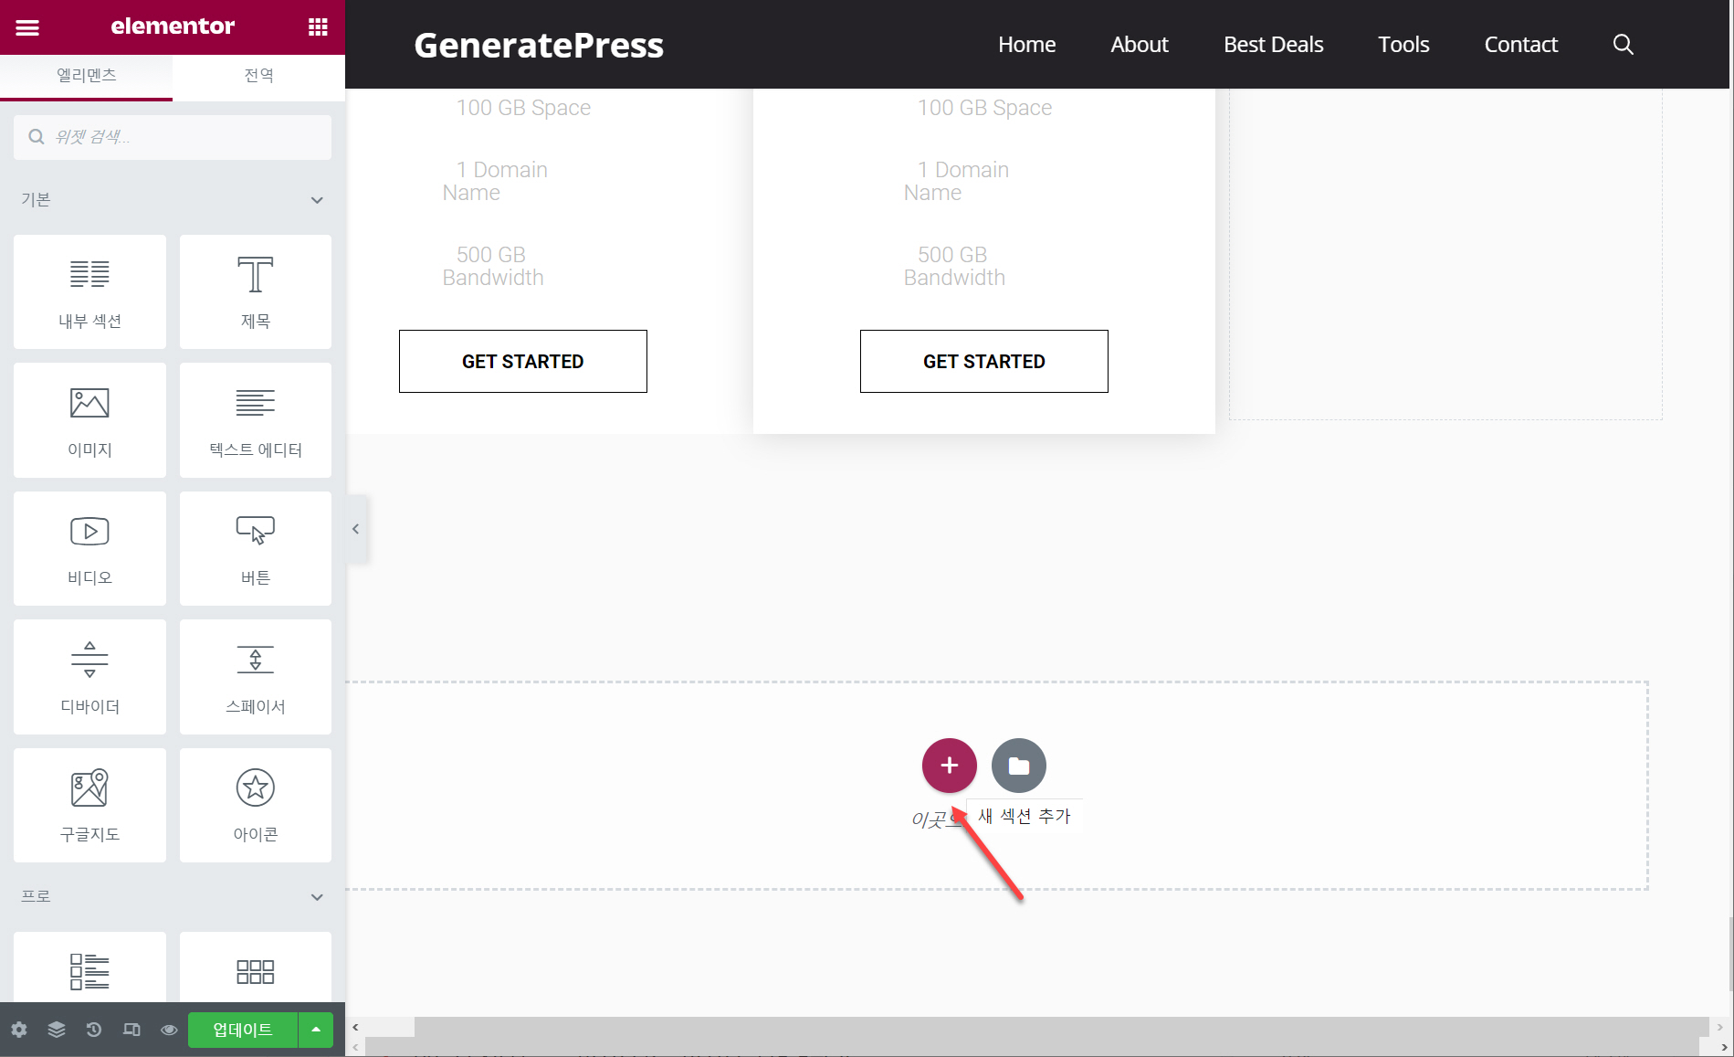The width and height of the screenshot is (1734, 1057).
Task: Select the portfolio grid pro widget
Action: click(x=256, y=968)
